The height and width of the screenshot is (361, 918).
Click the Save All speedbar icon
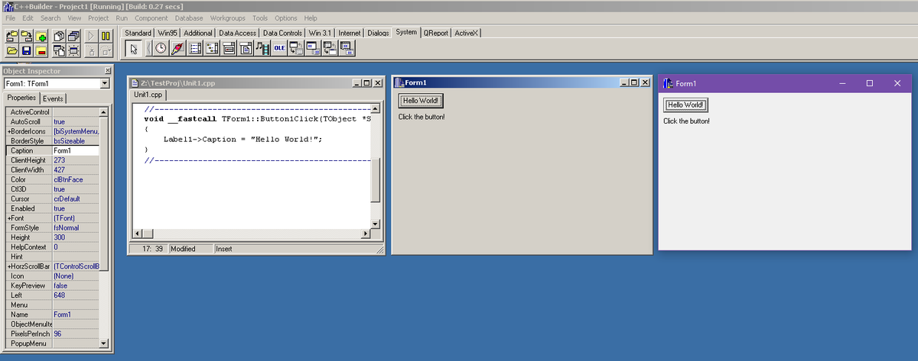coord(26,36)
